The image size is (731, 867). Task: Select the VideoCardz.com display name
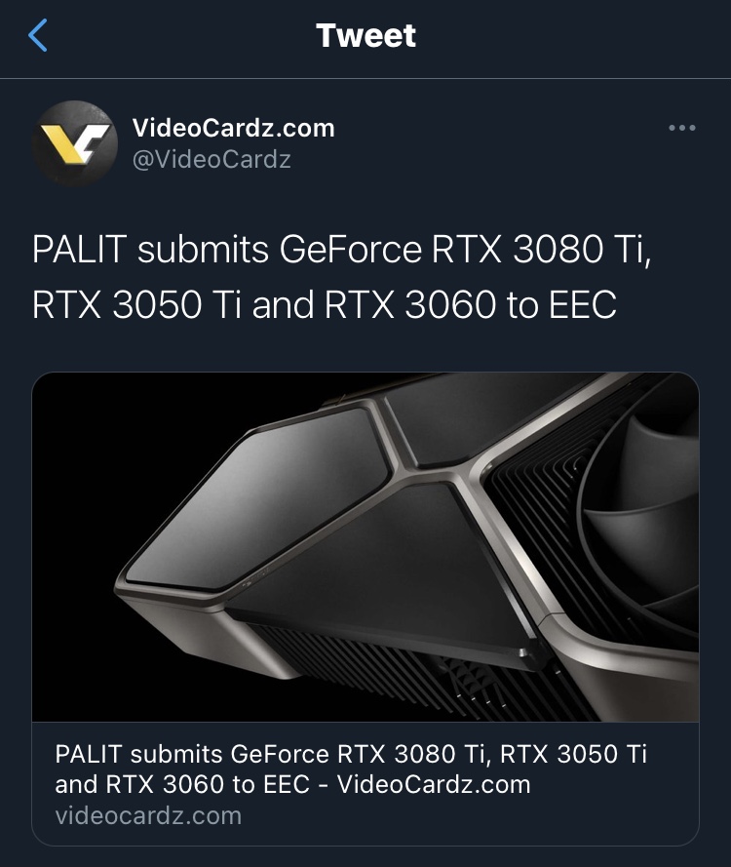tap(233, 128)
